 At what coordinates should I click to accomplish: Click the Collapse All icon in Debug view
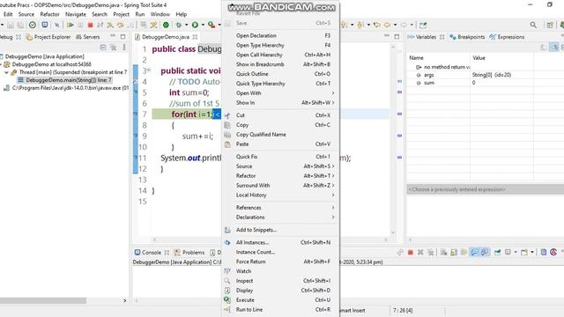pos(103,48)
